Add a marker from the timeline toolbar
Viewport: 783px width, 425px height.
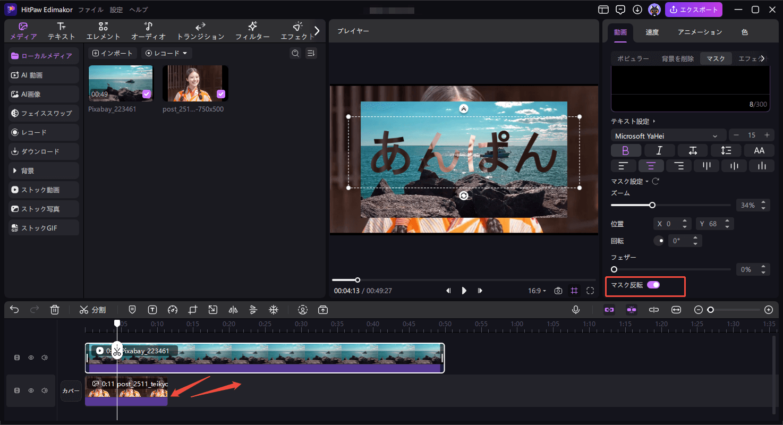(x=132, y=310)
